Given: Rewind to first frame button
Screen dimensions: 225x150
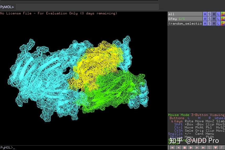Looking at the screenshot, I should [x=172, y=148].
